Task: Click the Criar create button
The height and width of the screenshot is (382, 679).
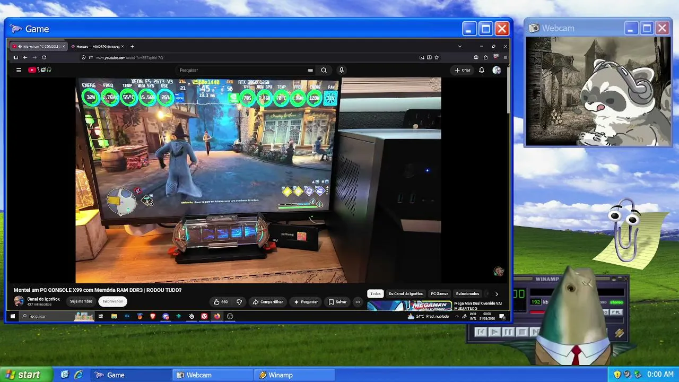Action: [463, 70]
